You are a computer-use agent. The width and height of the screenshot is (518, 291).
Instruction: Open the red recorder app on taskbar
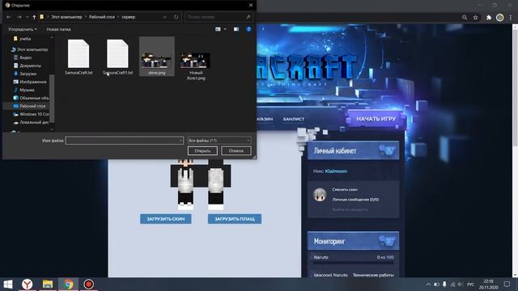[x=88, y=284]
